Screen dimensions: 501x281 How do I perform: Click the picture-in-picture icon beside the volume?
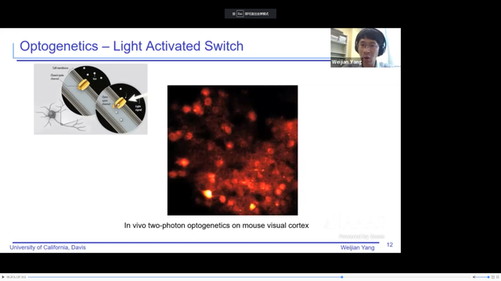[x=493, y=277]
